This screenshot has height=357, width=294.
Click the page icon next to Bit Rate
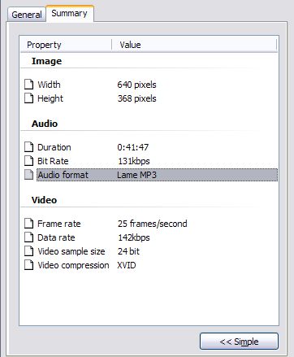(x=29, y=161)
